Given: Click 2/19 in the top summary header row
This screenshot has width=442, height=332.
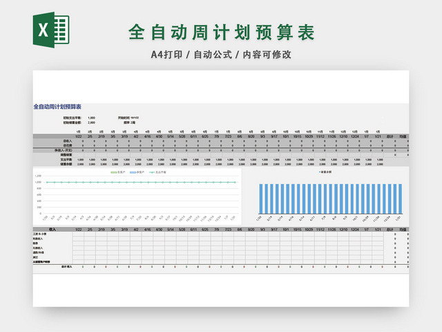Looking at the screenshot, I should pos(102,136).
